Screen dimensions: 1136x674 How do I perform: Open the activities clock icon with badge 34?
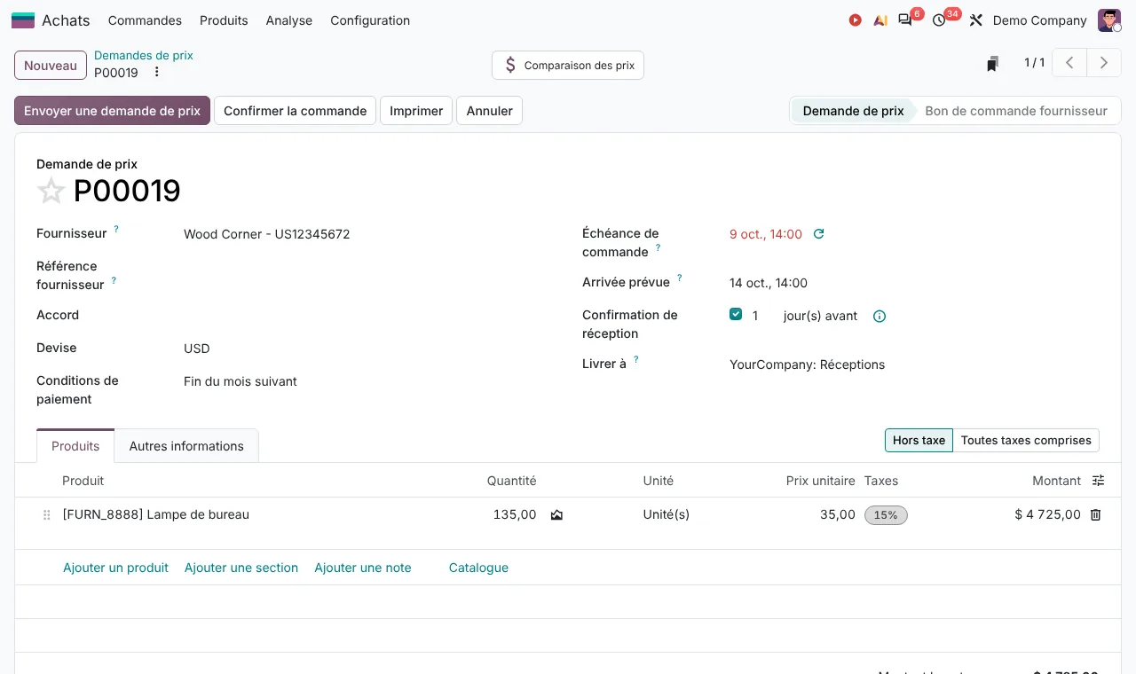tap(939, 20)
